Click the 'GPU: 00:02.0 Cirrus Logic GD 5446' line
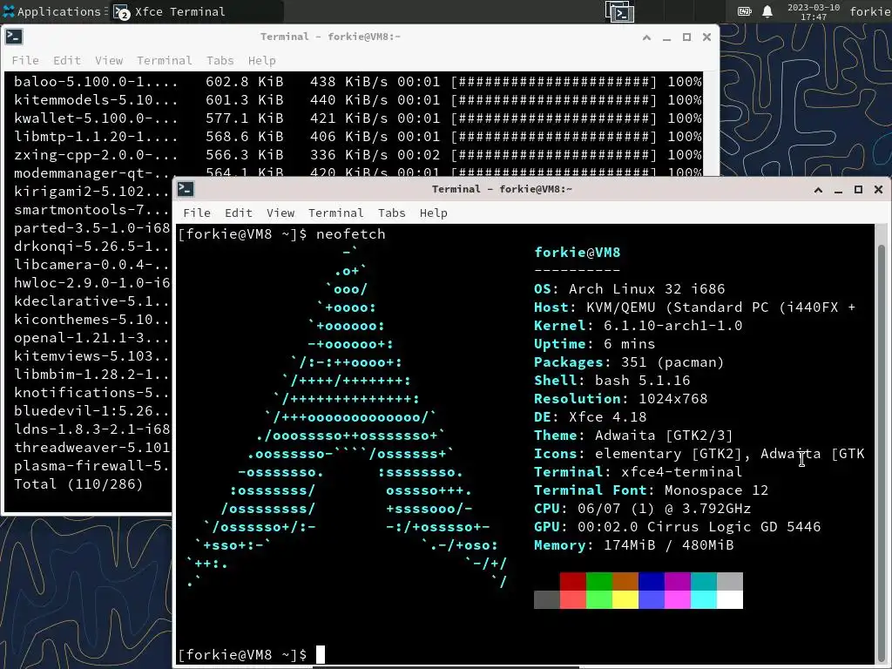Image resolution: width=892 pixels, height=669 pixels. pyautogui.click(x=678, y=527)
